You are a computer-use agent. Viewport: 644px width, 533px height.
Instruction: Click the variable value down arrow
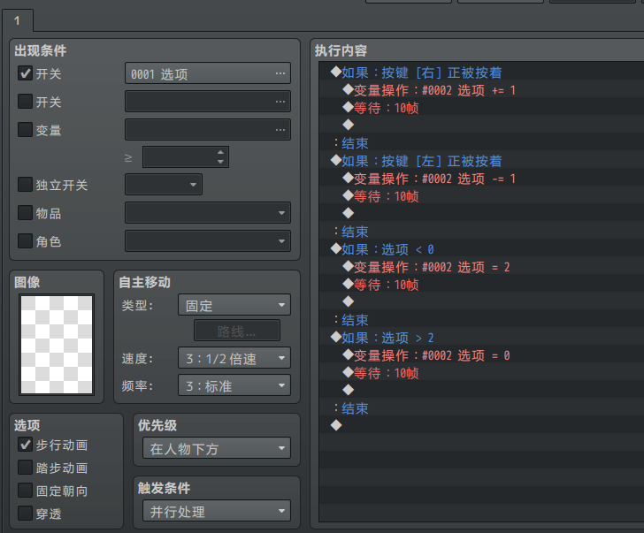click(220, 162)
